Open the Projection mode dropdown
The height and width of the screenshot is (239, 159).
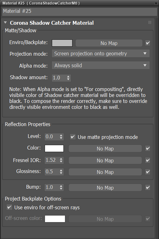pos(101,53)
